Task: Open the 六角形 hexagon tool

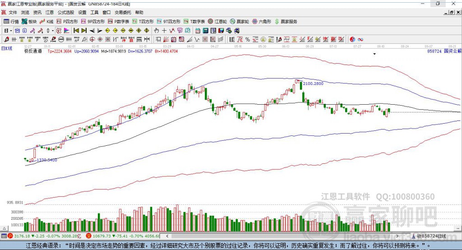Action: pyautogui.click(x=262, y=22)
